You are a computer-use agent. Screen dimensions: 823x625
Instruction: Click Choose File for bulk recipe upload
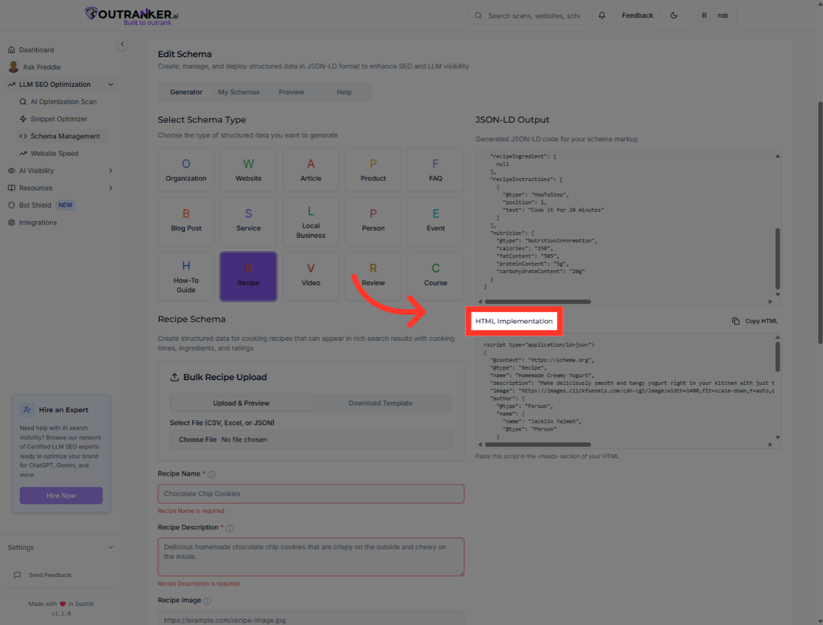pos(197,439)
